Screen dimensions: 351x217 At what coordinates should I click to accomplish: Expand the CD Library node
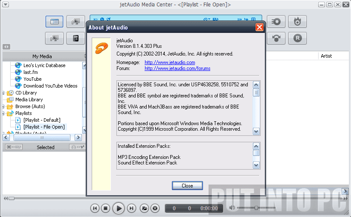(x=3, y=93)
